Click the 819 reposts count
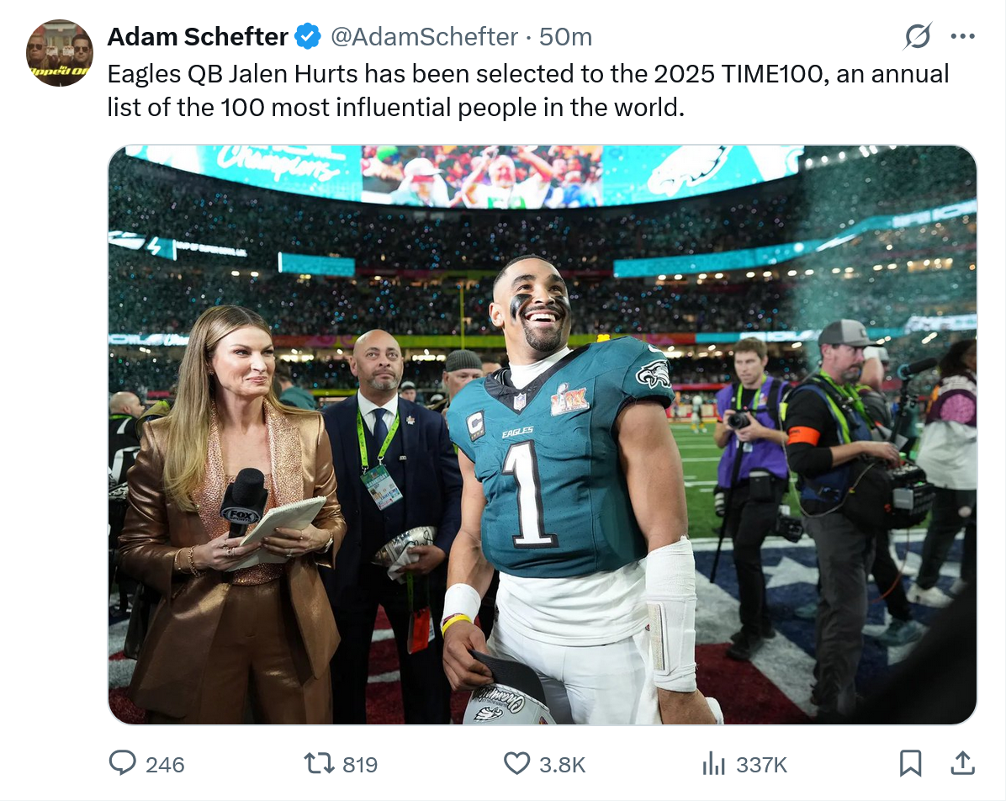This screenshot has height=801, width=1006. [360, 764]
